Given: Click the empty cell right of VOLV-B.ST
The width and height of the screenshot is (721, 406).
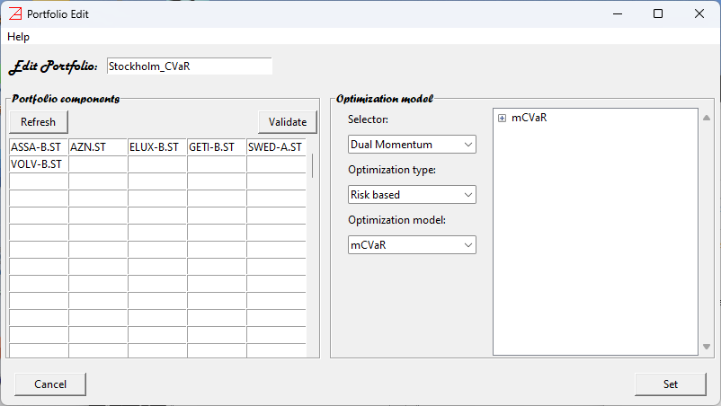Looking at the screenshot, I should (98, 164).
